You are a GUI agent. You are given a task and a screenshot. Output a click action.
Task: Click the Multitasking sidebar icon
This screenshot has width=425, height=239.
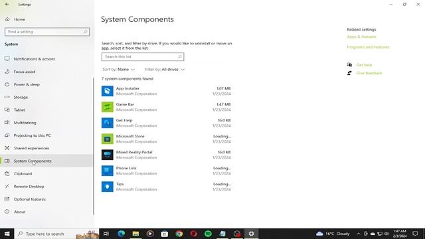click(x=7, y=122)
